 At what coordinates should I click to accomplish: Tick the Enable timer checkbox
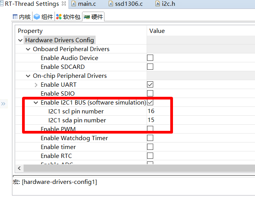150,147
